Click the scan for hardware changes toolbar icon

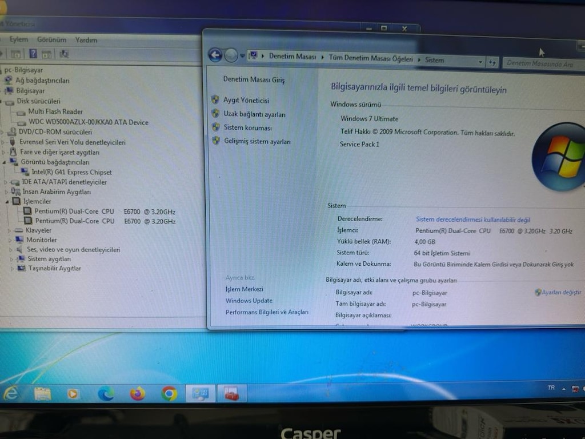click(x=64, y=54)
